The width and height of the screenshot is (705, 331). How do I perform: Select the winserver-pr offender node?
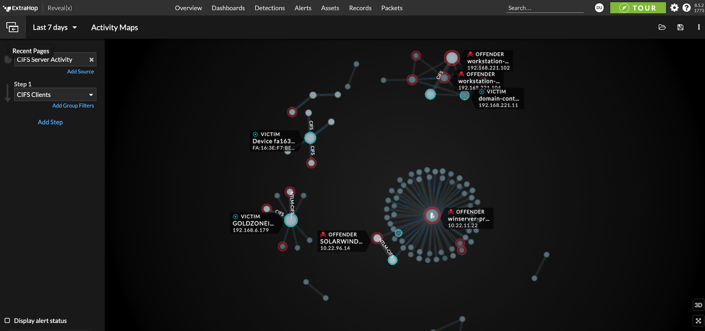pyautogui.click(x=432, y=216)
